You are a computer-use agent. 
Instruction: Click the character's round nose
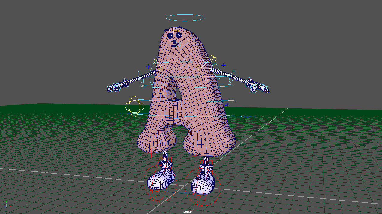coord(175,42)
